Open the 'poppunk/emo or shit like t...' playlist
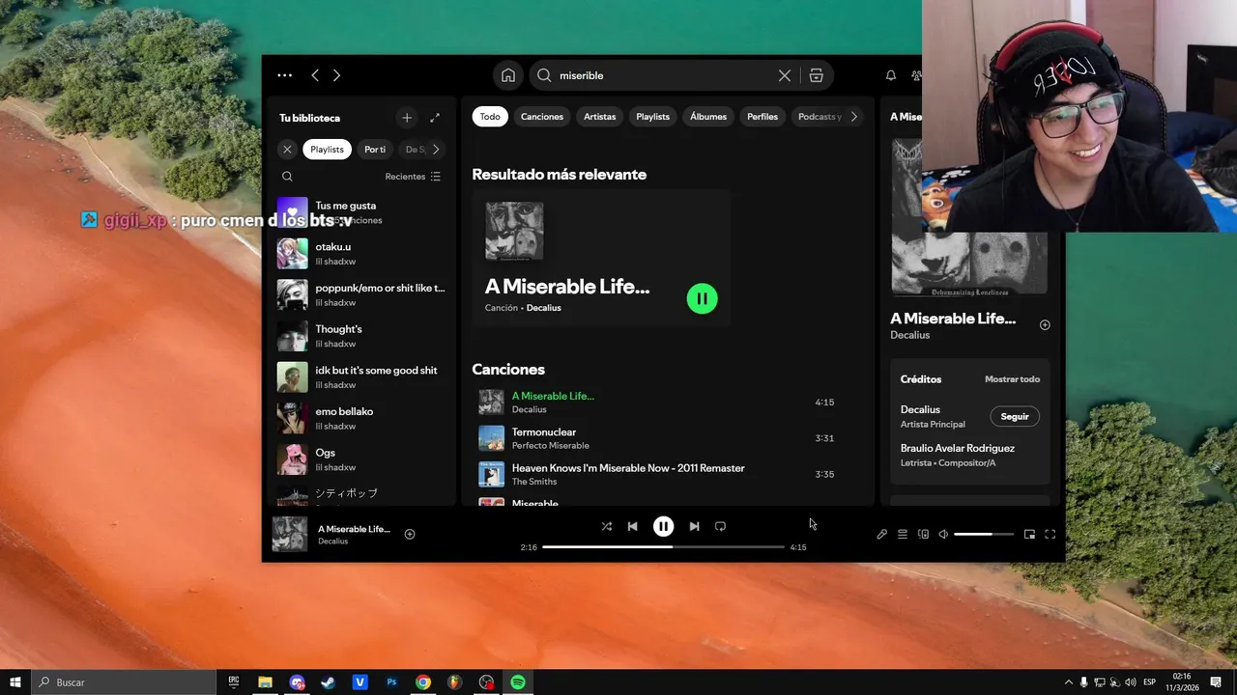Viewport: 1237px width, 695px height. tap(361, 295)
